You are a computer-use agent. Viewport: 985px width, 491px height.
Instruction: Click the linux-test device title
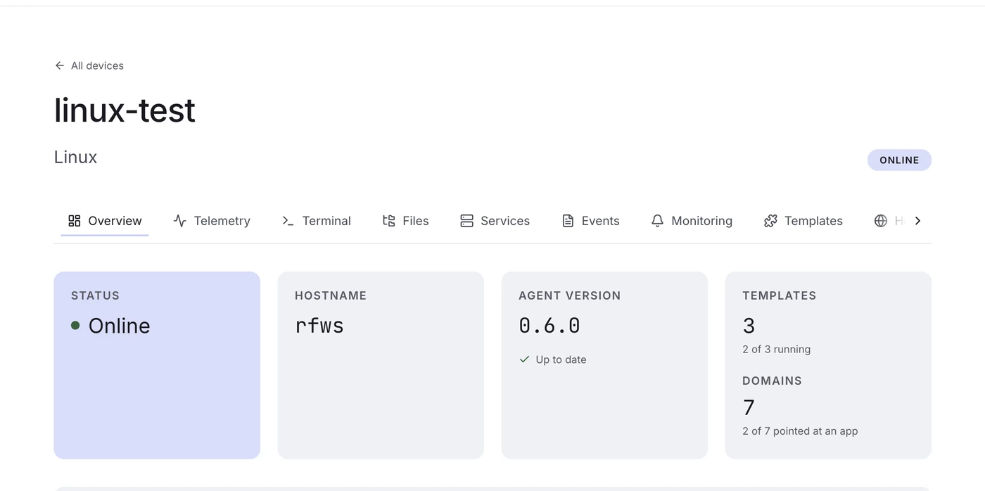[x=125, y=110]
